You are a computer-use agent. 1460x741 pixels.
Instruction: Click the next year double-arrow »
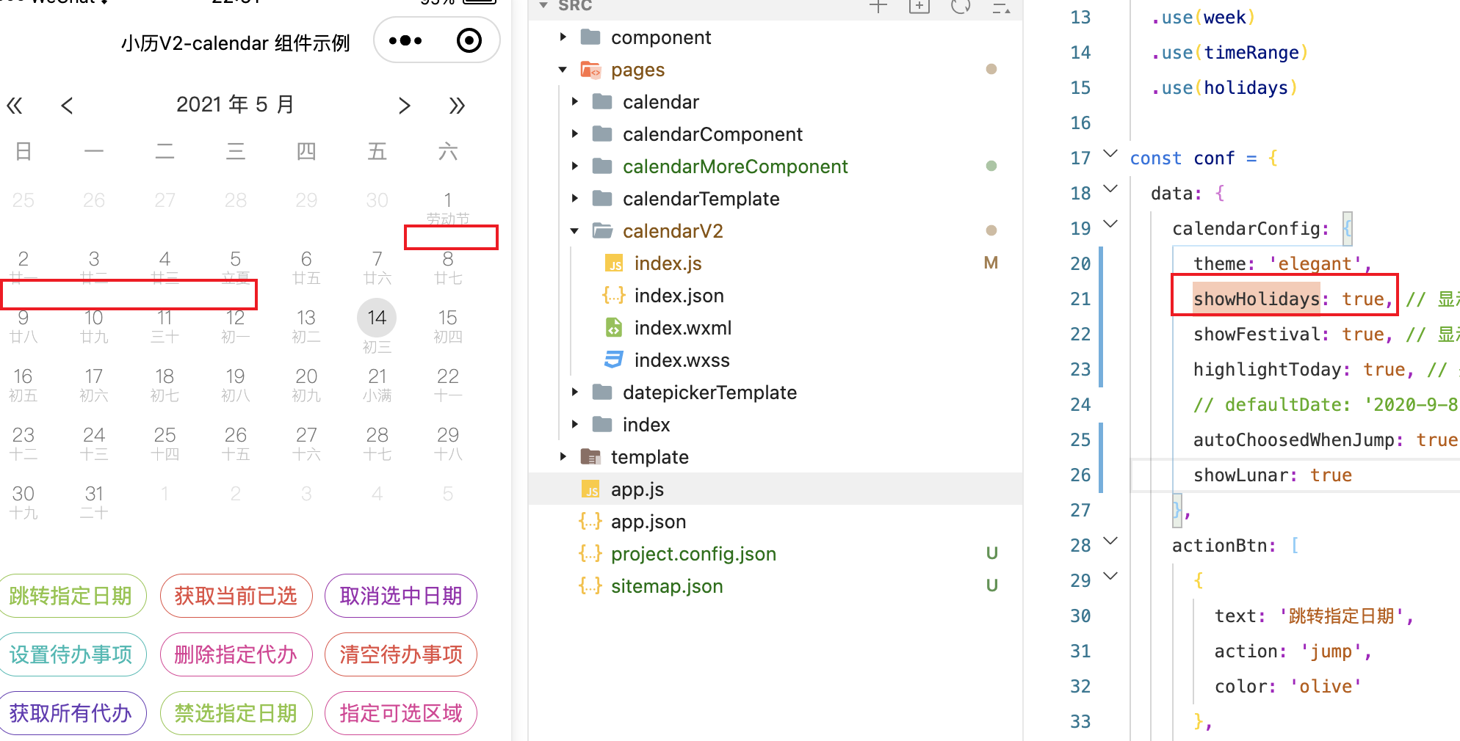(457, 106)
